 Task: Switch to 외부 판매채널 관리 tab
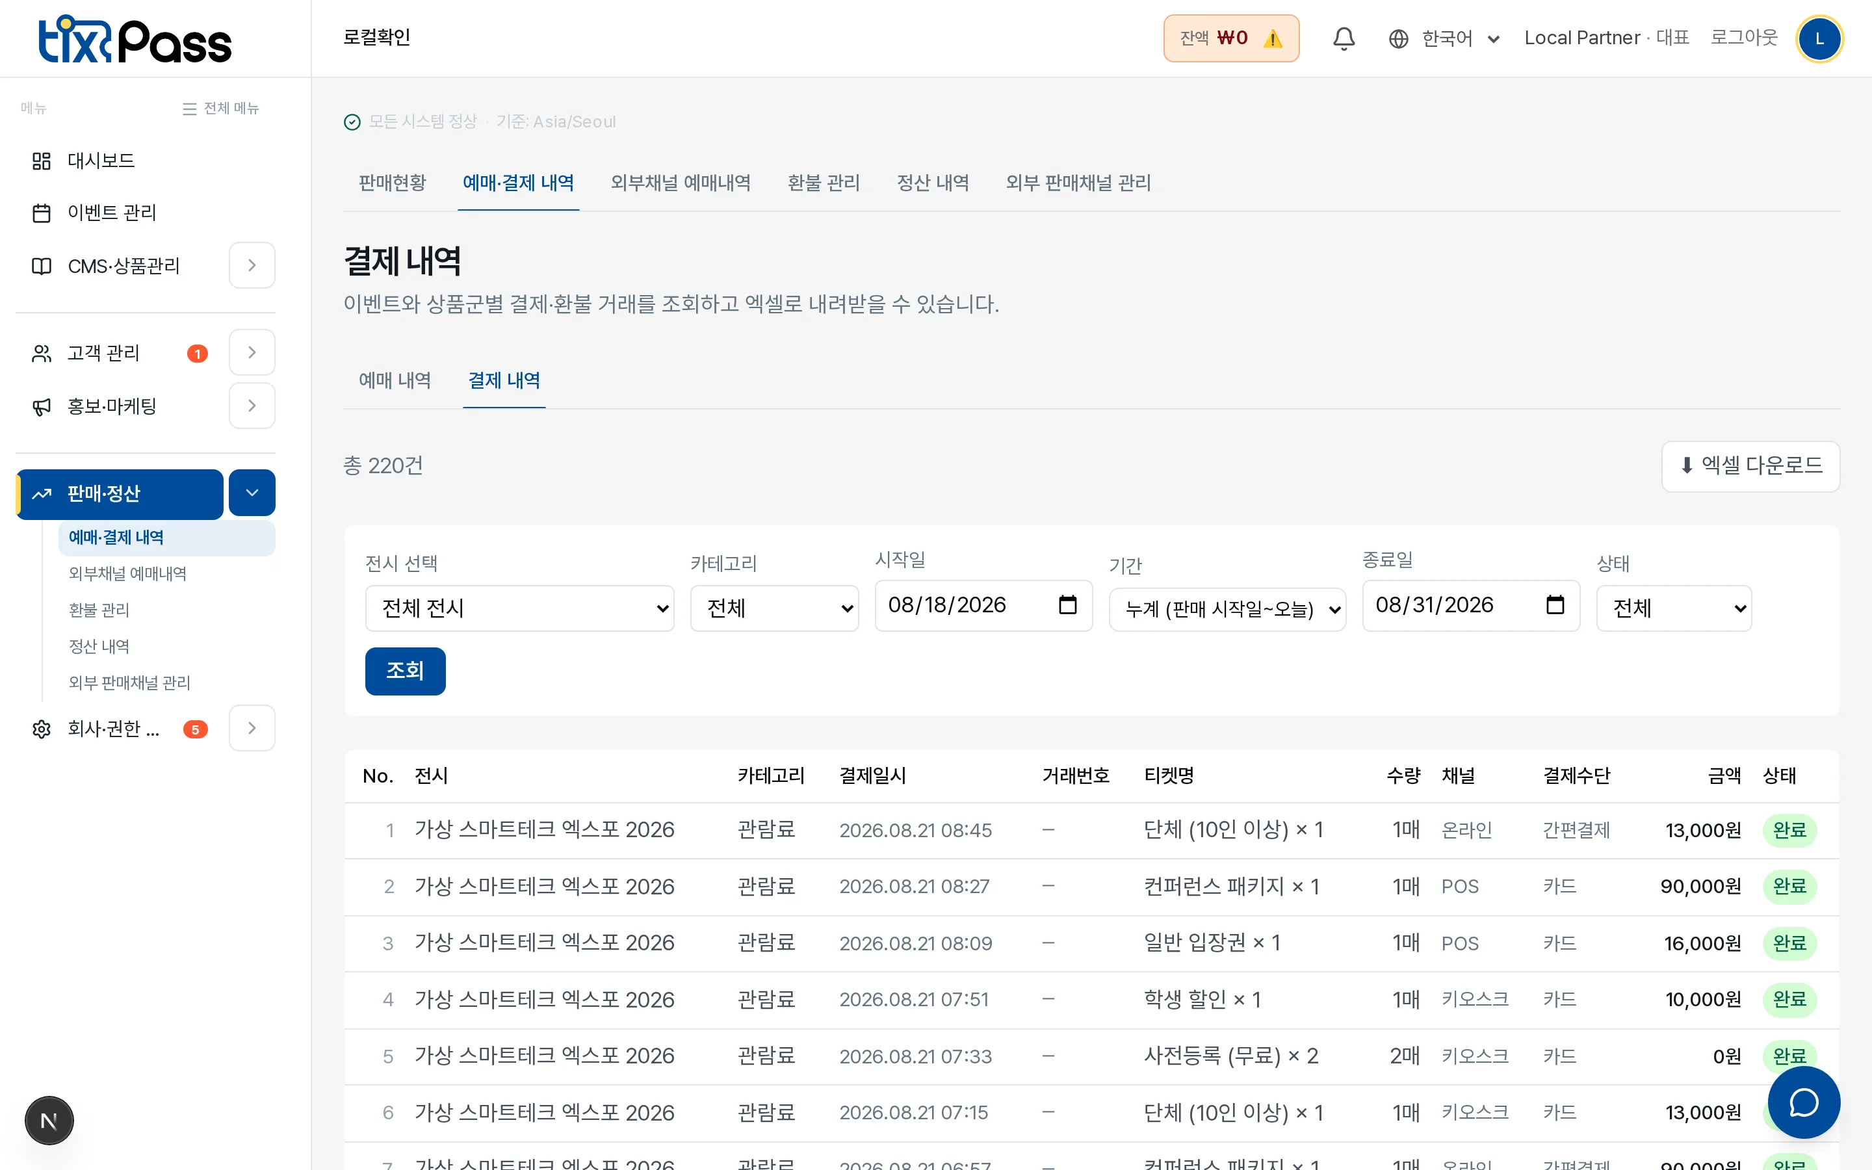[x=1078, y=183]
